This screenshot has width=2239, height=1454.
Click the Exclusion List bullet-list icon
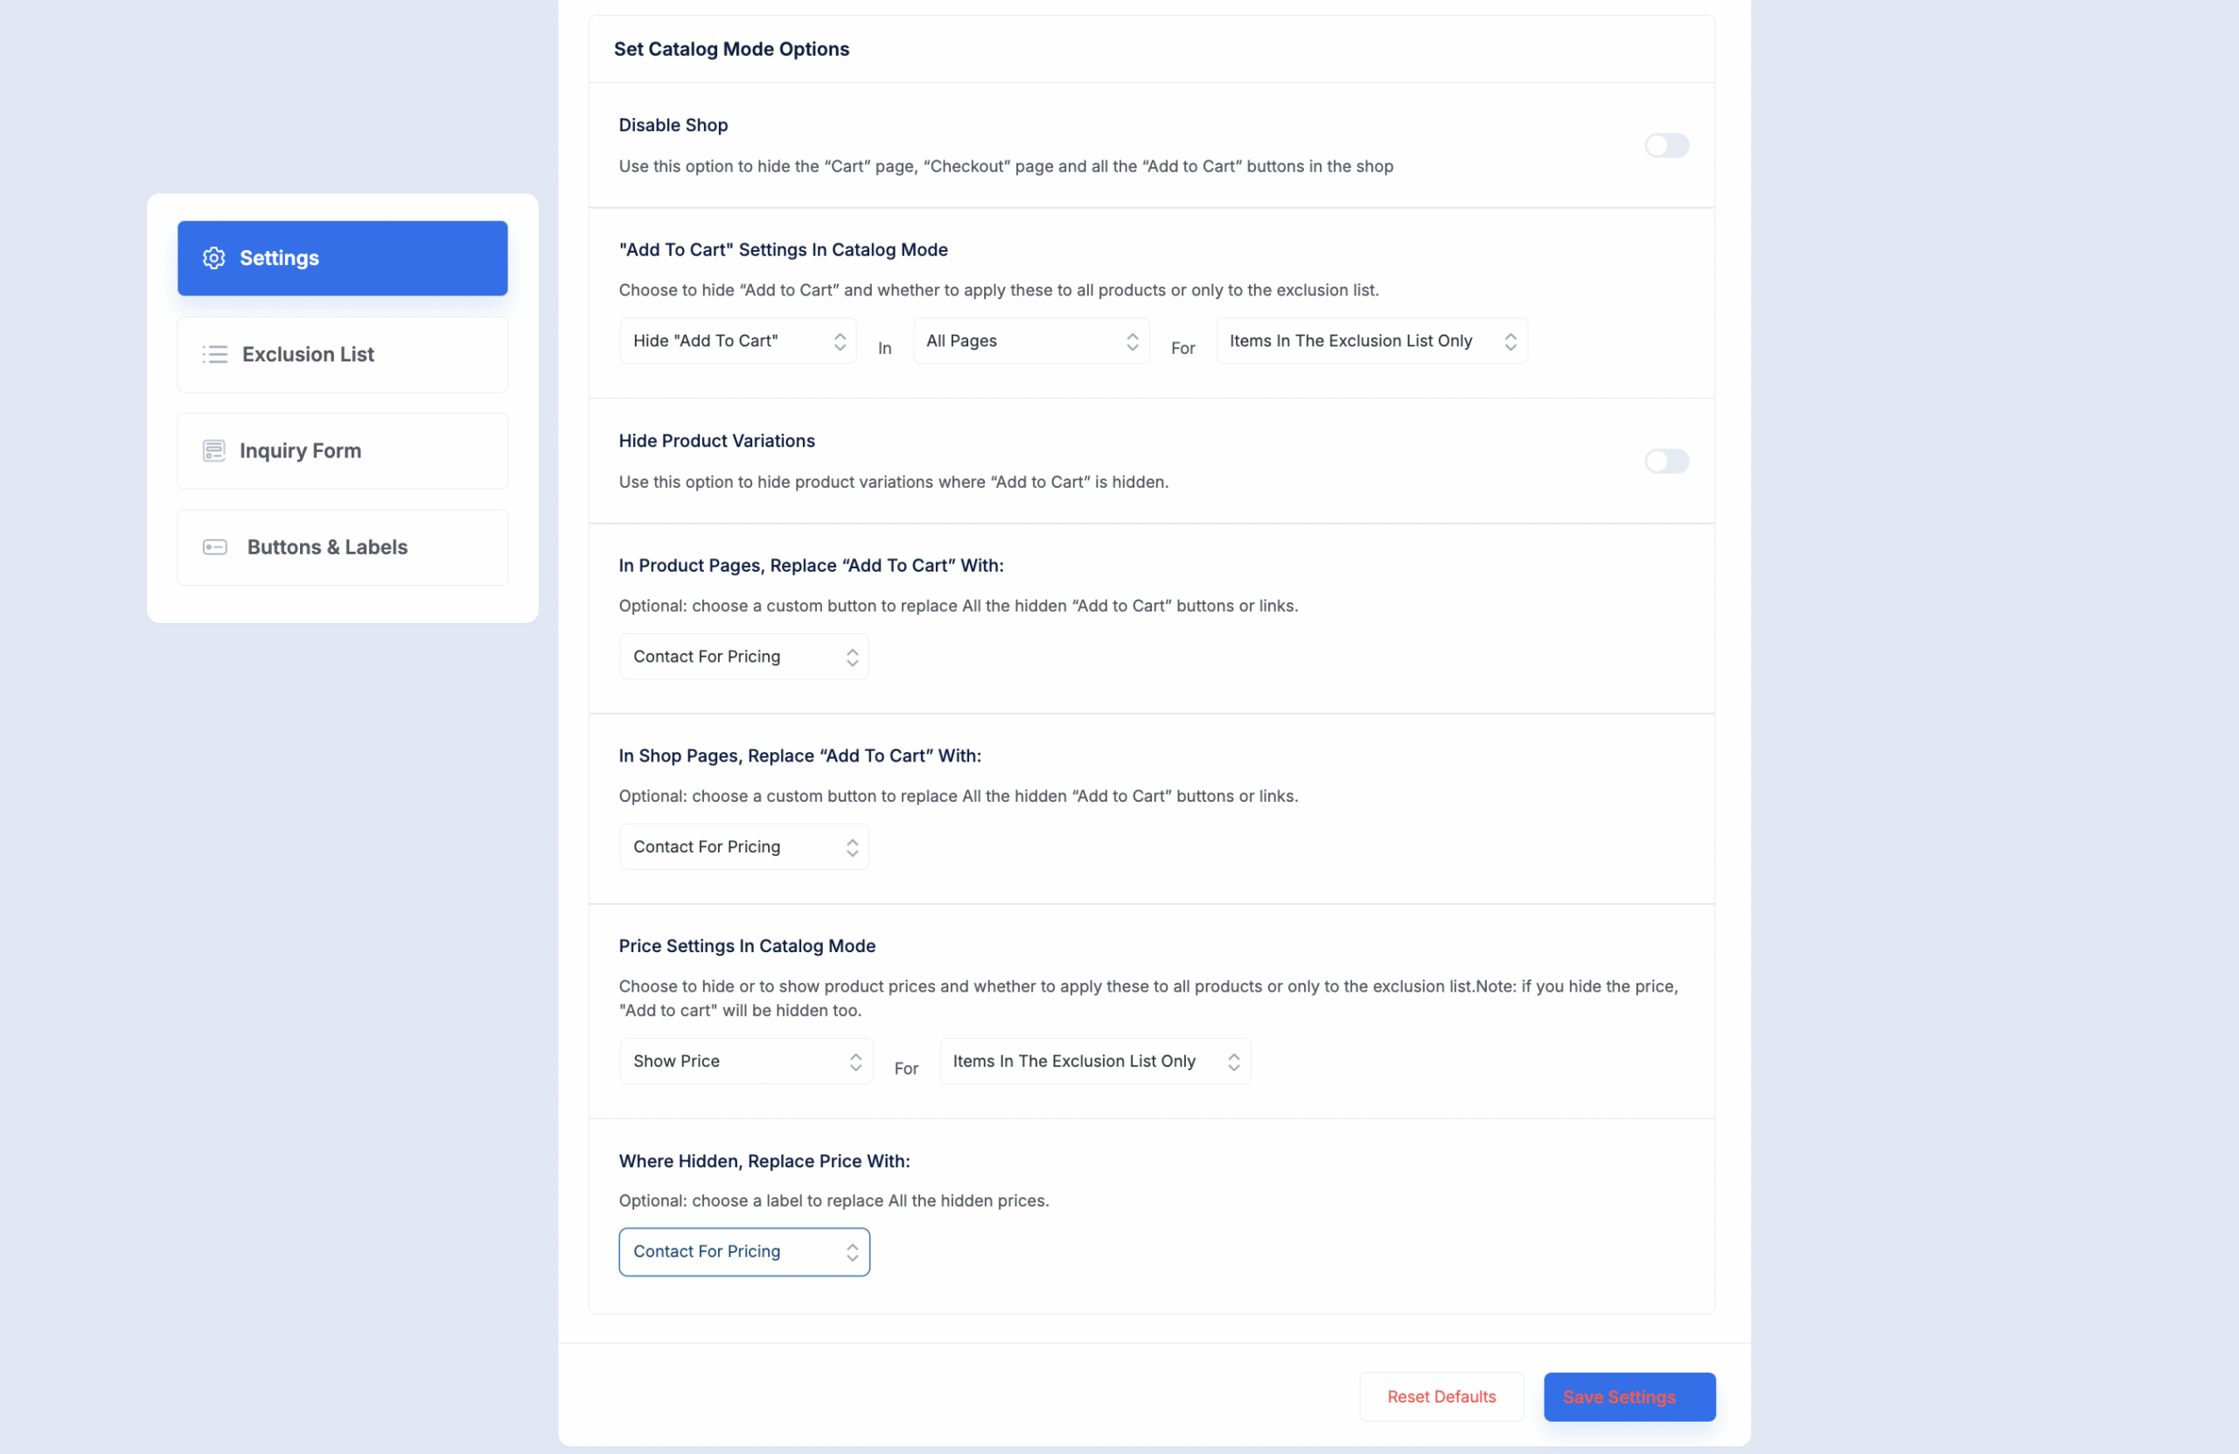pos(214,355)
